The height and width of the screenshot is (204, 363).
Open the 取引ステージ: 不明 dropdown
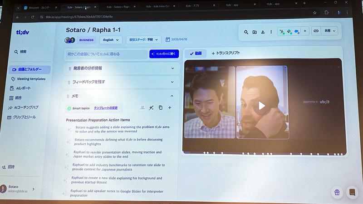pos(143,40)
